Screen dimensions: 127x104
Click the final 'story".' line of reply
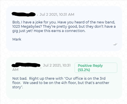click(18, 87)
